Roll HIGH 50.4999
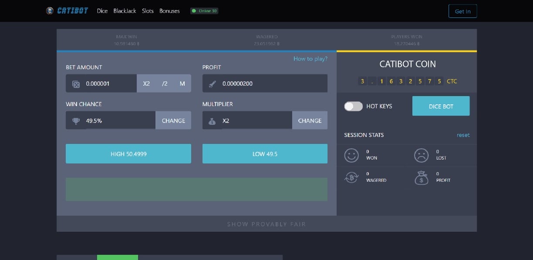This screenshot has height=260, width=533. (128, 154)
